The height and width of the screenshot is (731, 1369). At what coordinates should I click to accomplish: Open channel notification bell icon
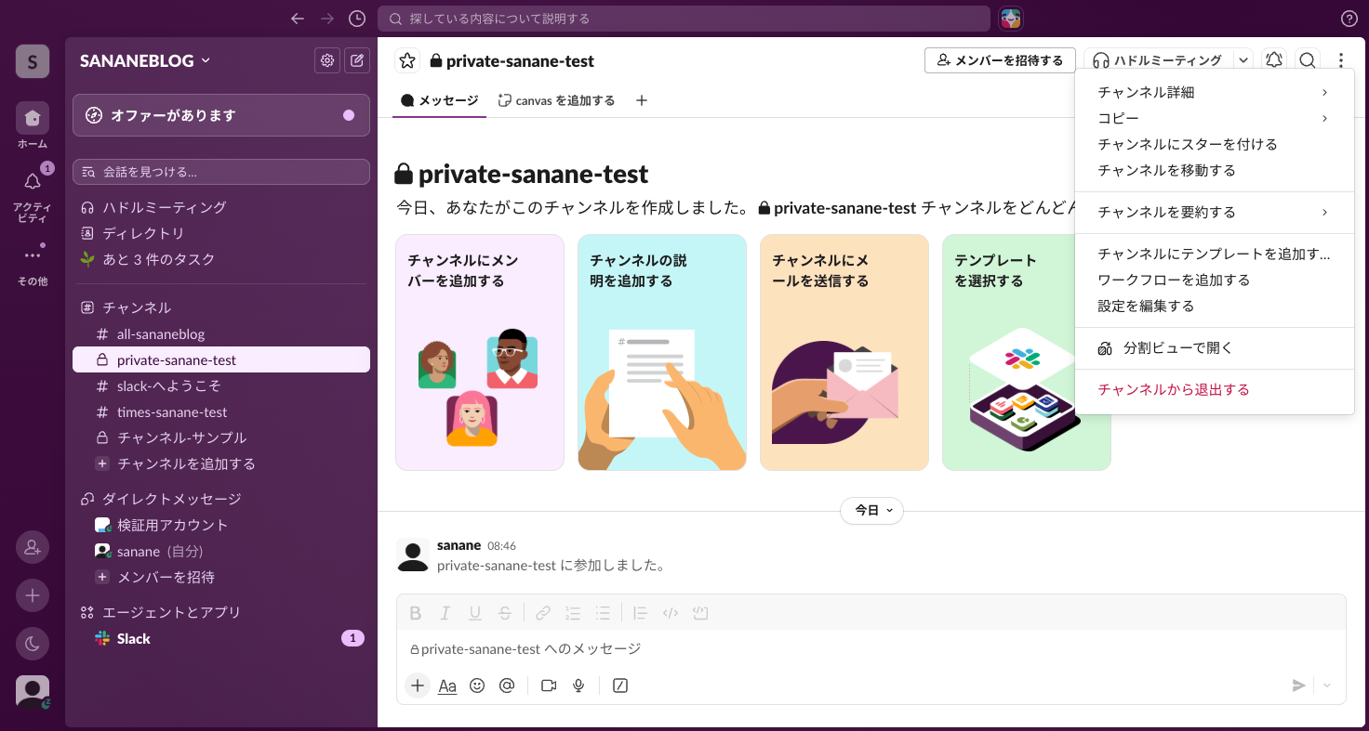tap(1274, 60)
